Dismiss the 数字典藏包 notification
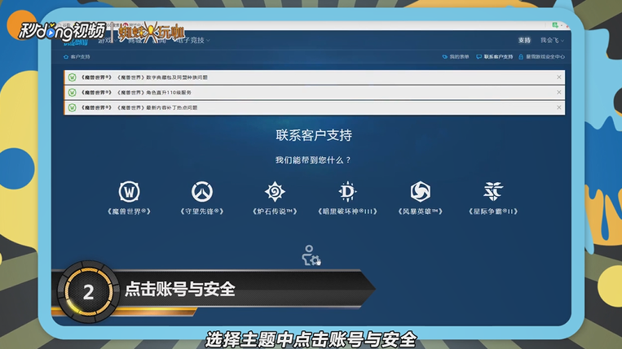 tap(559, 77)
